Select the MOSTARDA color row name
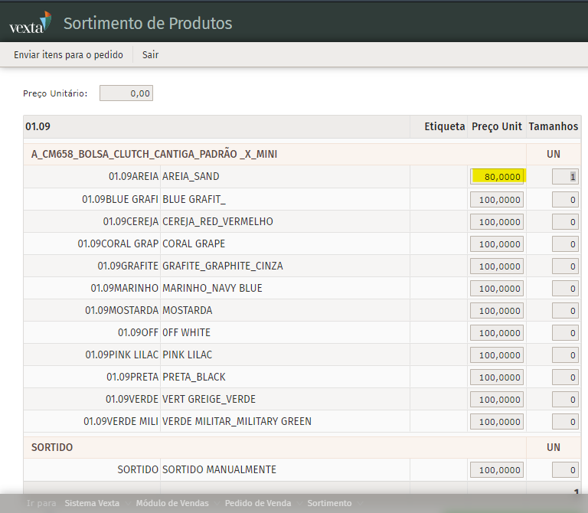This screenshot has height=513, width=588. click(188, 311)
